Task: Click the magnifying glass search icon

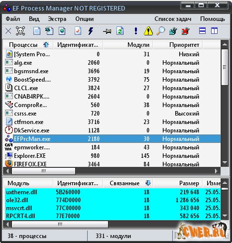Action: [161, 31]
